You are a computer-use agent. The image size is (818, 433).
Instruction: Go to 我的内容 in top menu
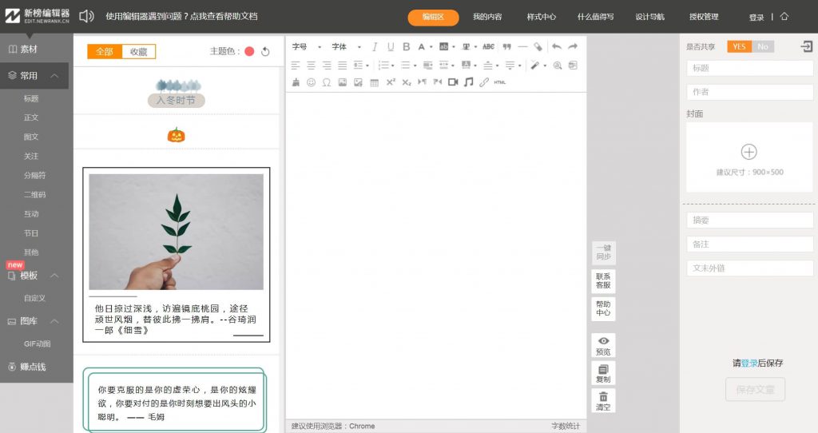[487, 17]
